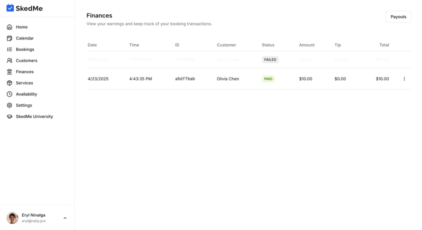Viewport: 422px width, 230px height.
Task: Click the Status column header
Action: [268, 45]
